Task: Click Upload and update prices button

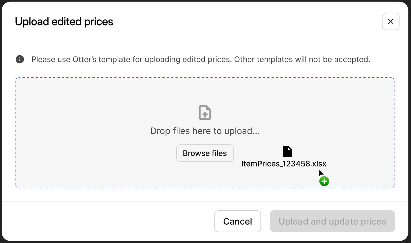Action: pos(332,221)
